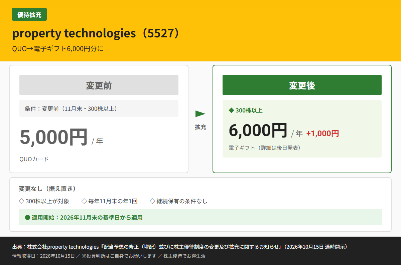Click the text 300株以上が対象

[47, 201]
